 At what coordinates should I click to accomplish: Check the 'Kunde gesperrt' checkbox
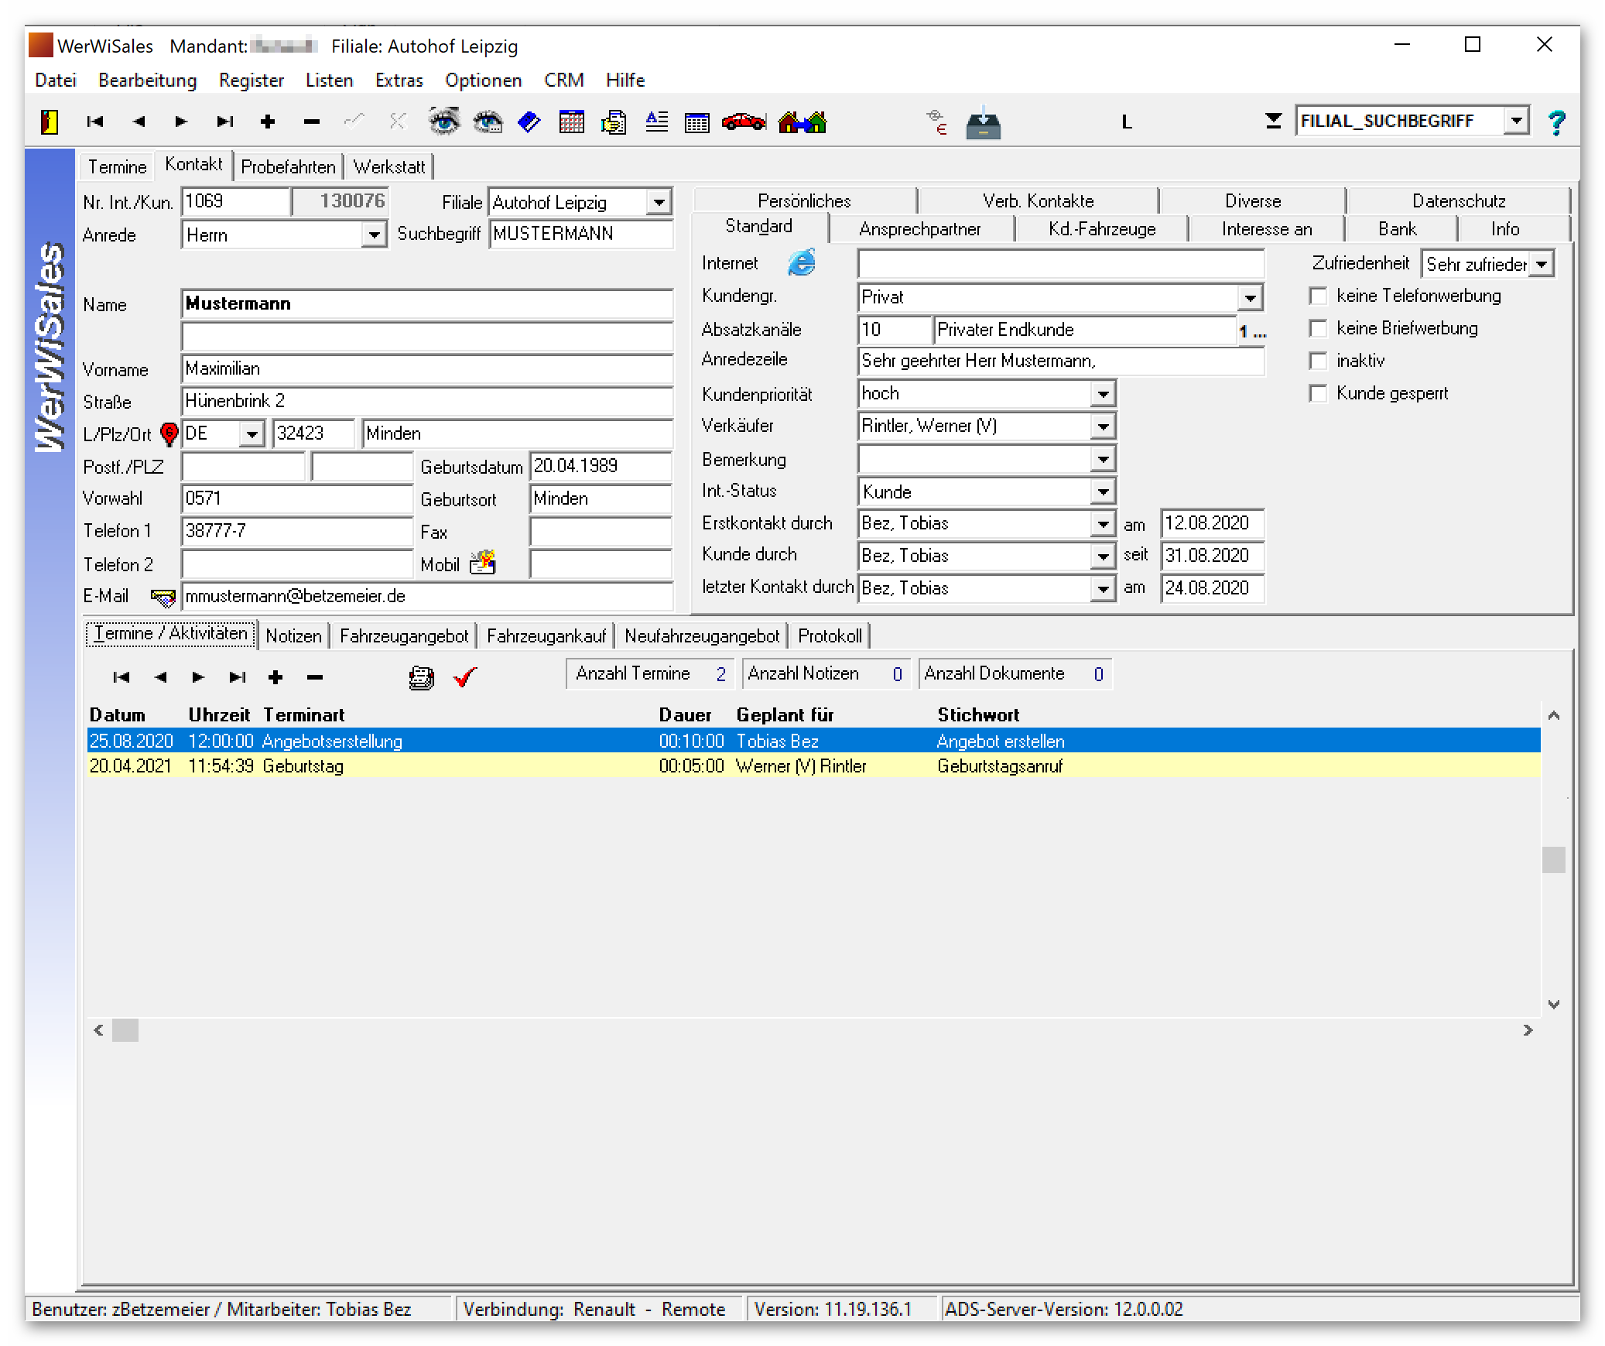tap(1318, 393)
